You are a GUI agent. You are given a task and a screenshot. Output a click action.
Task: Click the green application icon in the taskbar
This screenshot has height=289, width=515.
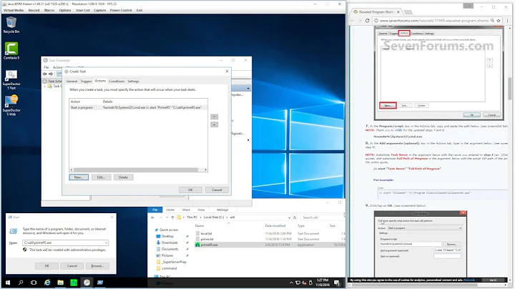[74, 283]
